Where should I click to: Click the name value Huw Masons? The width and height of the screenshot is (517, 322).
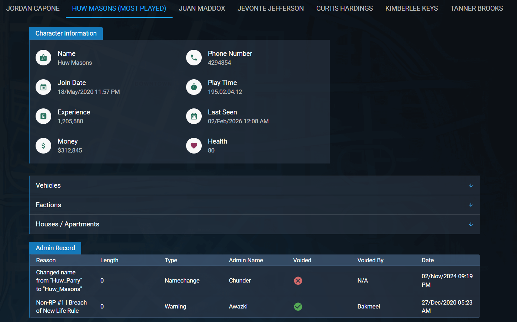point(75,63)
